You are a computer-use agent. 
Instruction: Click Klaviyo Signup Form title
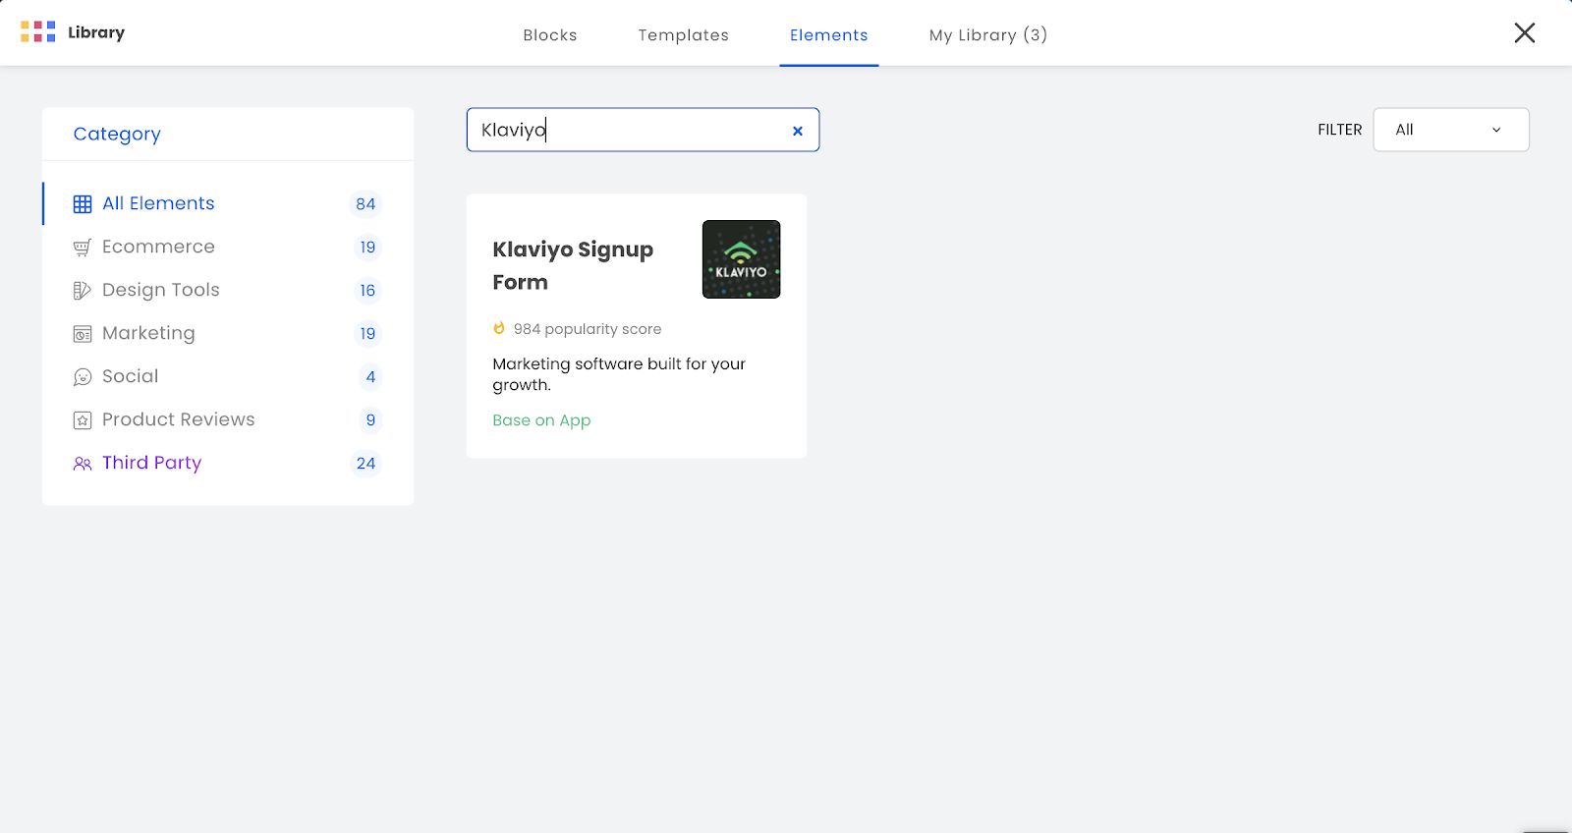(x=573, y=265)
